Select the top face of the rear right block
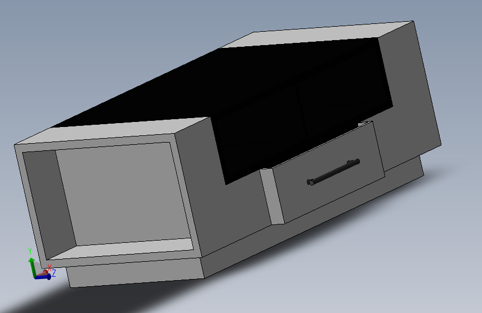Screen dimensions: 482x313 click(x=317, y=34)
